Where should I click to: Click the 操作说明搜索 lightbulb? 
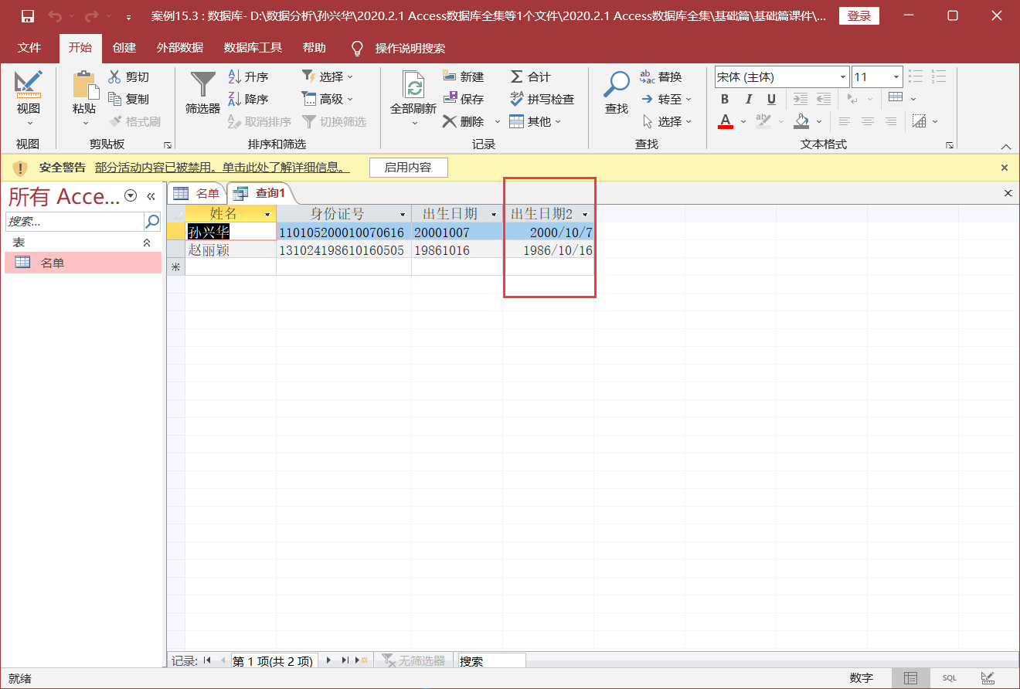357,48
